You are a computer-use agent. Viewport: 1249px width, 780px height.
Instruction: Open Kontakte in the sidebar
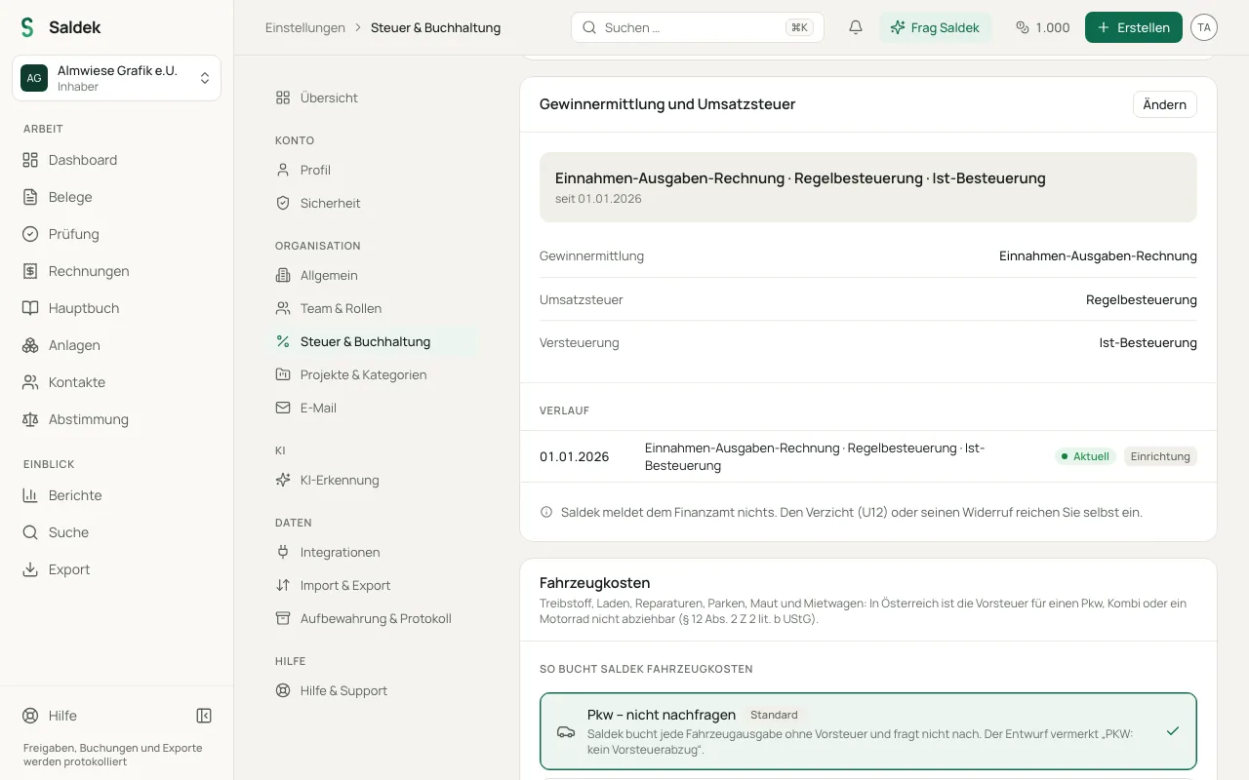click(x=116, y=382)
